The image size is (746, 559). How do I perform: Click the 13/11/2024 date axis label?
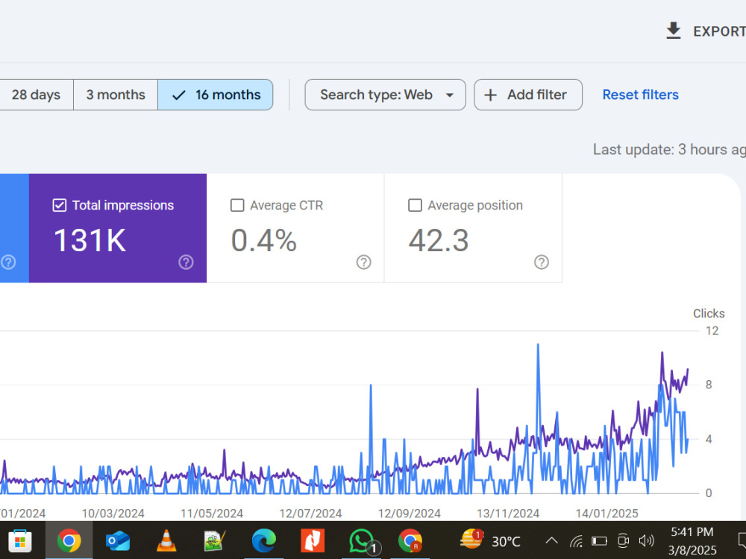[x=508, y=514]
